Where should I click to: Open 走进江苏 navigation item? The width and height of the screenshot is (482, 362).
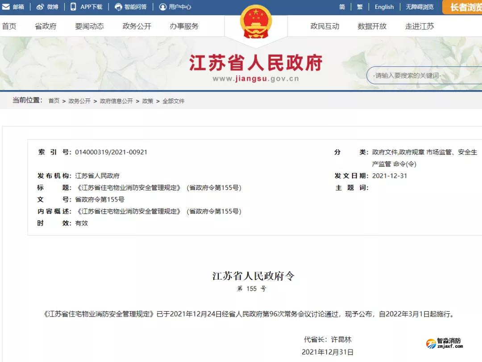coord(419,26)
